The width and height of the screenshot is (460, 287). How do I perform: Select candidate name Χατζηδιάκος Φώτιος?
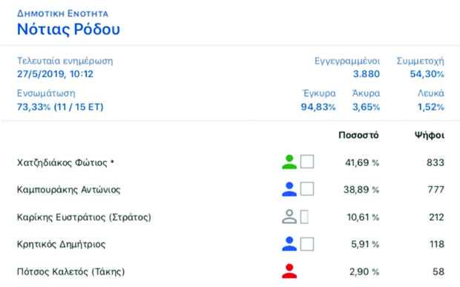(x=65, y=162)
